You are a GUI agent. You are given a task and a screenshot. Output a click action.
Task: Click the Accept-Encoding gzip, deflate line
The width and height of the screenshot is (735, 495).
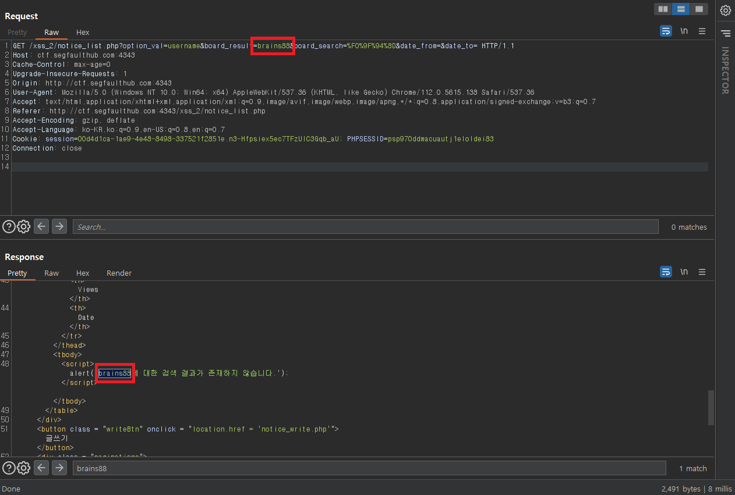point(73,120)
